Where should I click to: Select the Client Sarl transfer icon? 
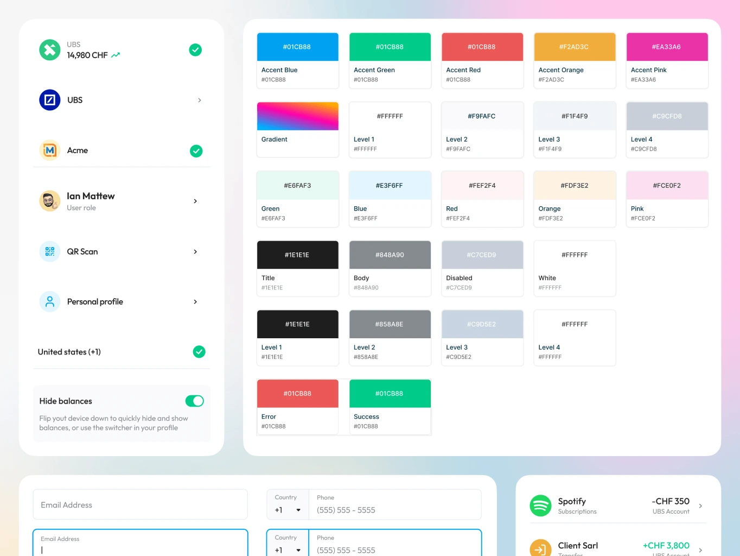[x=540, y=548]
